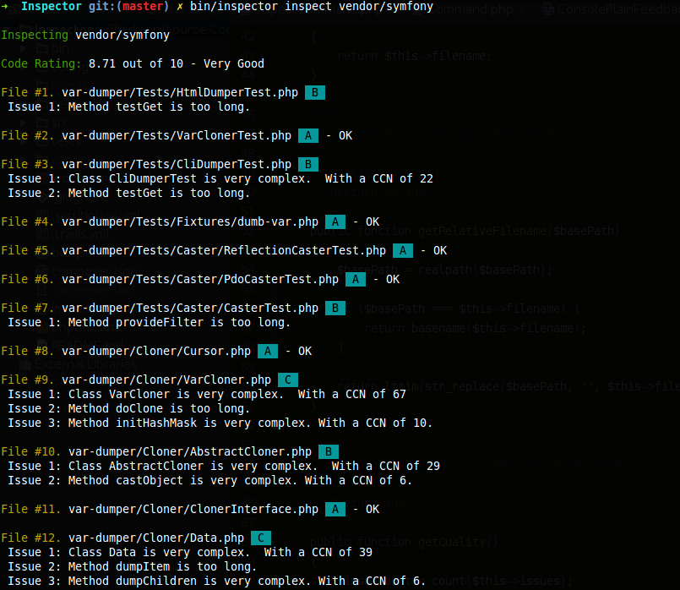Viewport: 680px width, 590px height.
Task: Click the A grade badge for VarClonerTest.php
Action: 308,135
